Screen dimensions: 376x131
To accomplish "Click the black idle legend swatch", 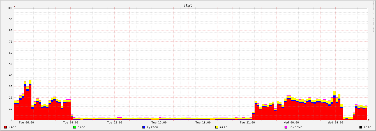I will (x=361, y=127).
